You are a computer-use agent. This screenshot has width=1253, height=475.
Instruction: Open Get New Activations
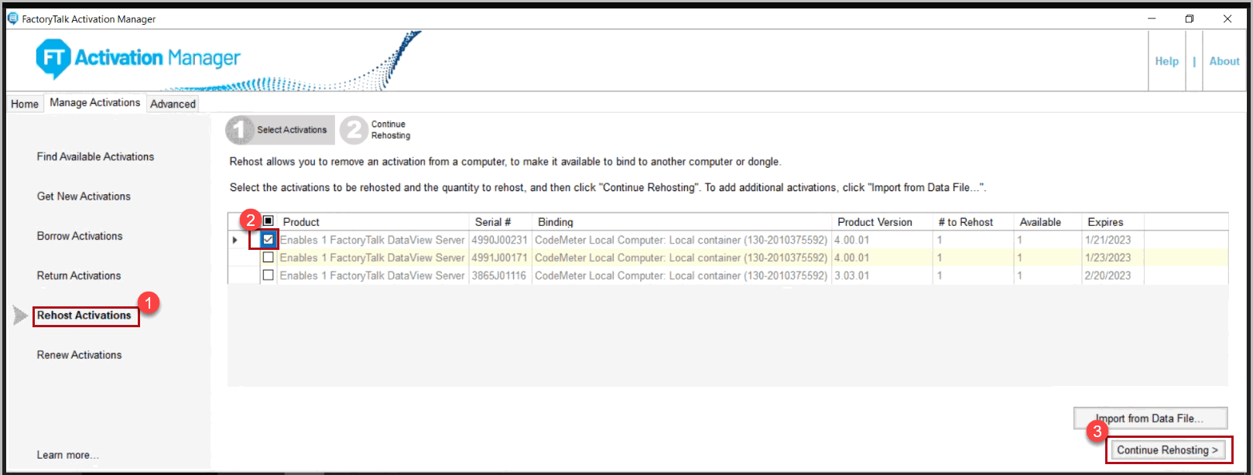84,196
